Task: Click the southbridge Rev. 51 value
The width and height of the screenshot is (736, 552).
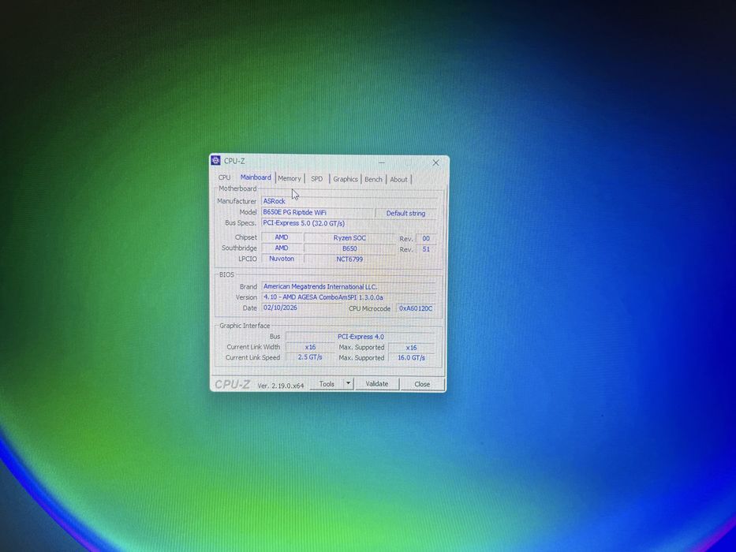Action: (426, 249)
